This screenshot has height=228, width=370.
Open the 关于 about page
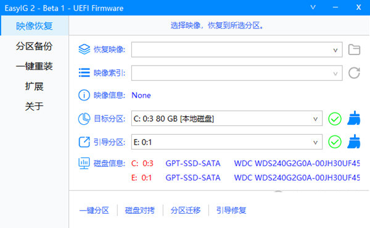[x=34, y=106]
